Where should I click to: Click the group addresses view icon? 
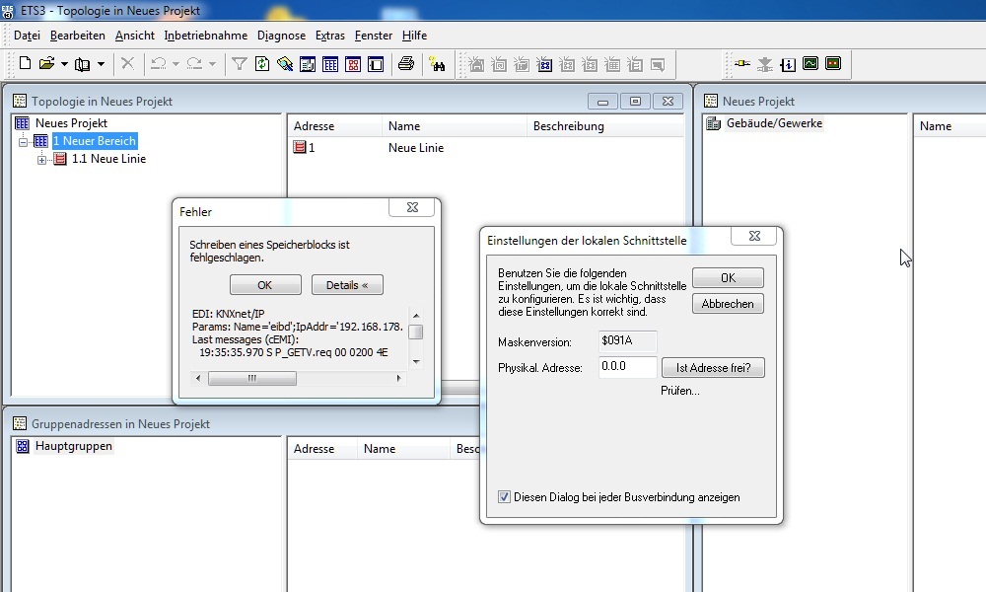(x=352, y=63)
